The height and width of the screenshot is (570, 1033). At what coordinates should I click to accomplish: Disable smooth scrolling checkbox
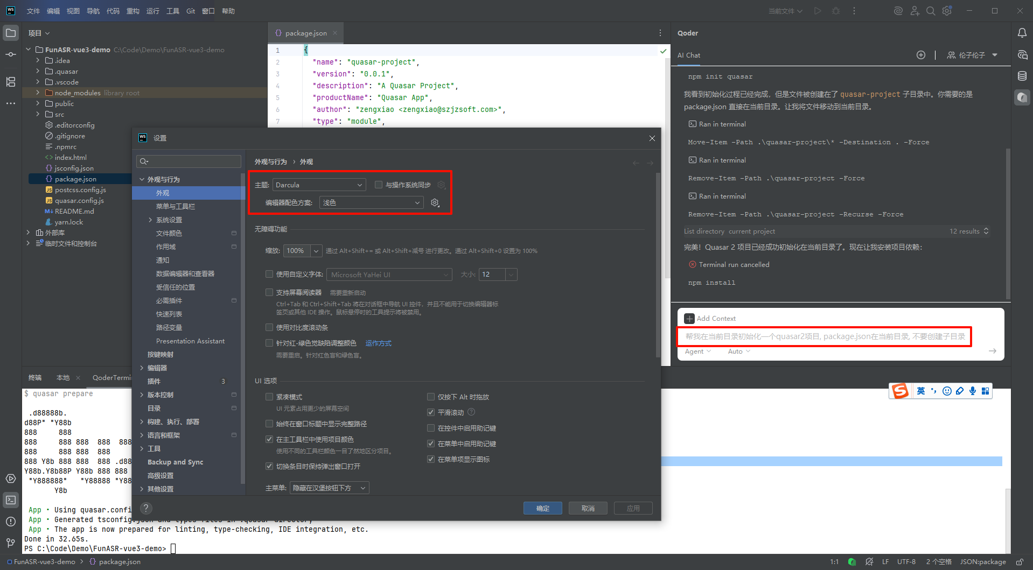[x=431, y=413]
